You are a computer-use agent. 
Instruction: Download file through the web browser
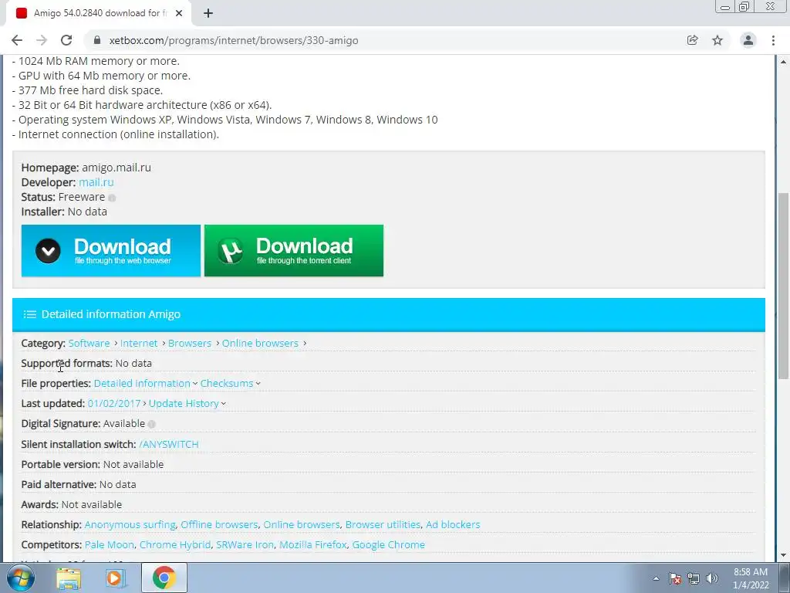click(111, 251)
